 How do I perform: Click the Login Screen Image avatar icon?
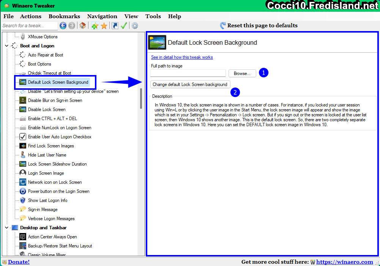22,173
